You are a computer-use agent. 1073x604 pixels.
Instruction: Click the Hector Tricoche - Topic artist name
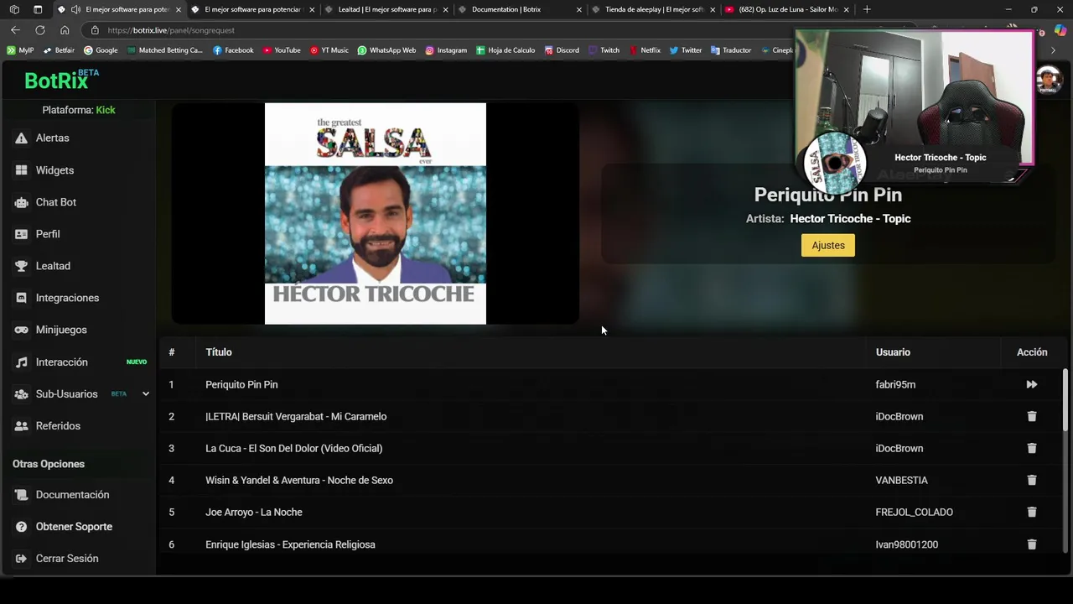(x=850, y=218)
